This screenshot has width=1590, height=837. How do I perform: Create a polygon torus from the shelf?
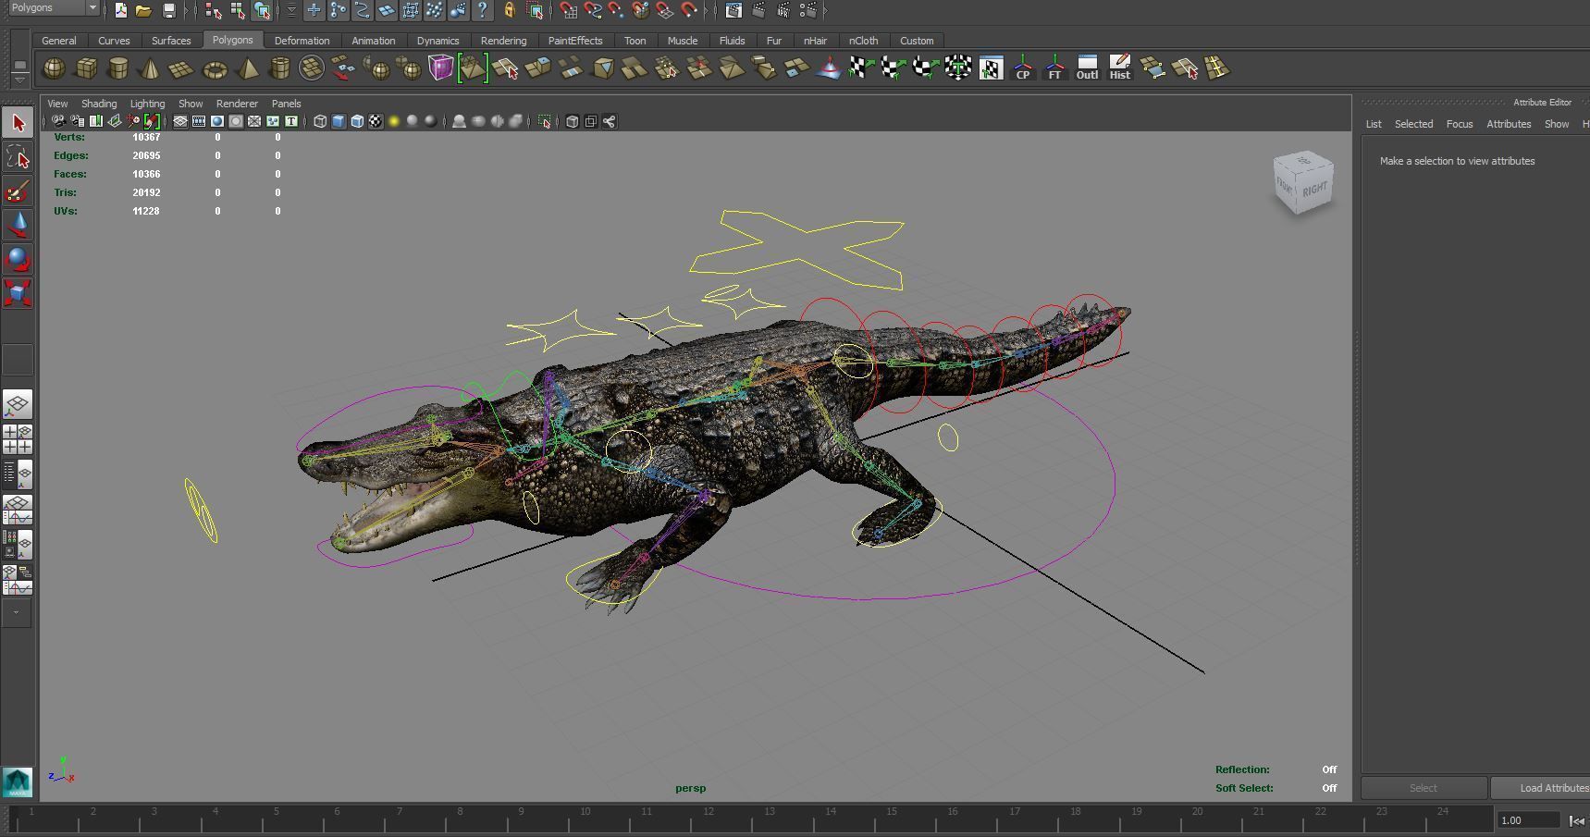coord(215,69)
